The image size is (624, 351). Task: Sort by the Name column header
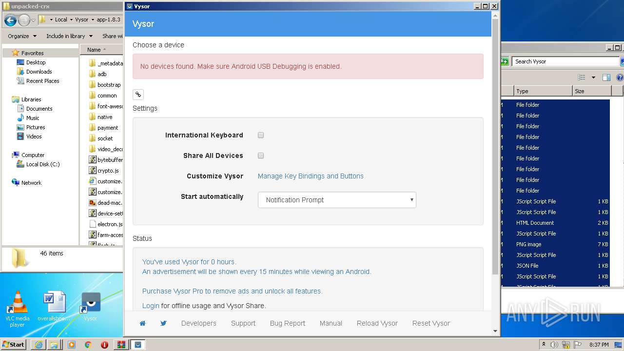[x=101, y=50]
